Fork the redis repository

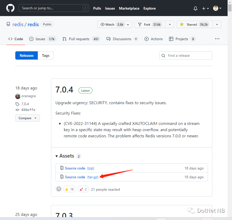tap(150, 24)
